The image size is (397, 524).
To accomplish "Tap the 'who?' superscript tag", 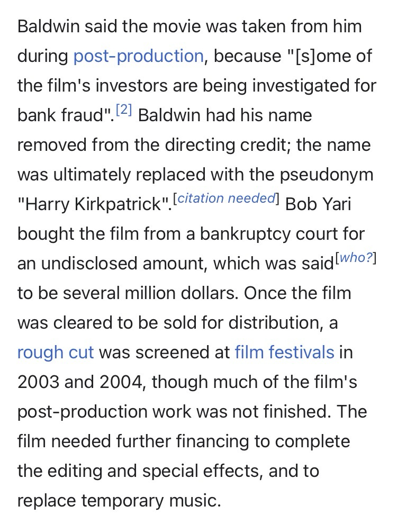I will pyautogui.click(x=356, y=258).
